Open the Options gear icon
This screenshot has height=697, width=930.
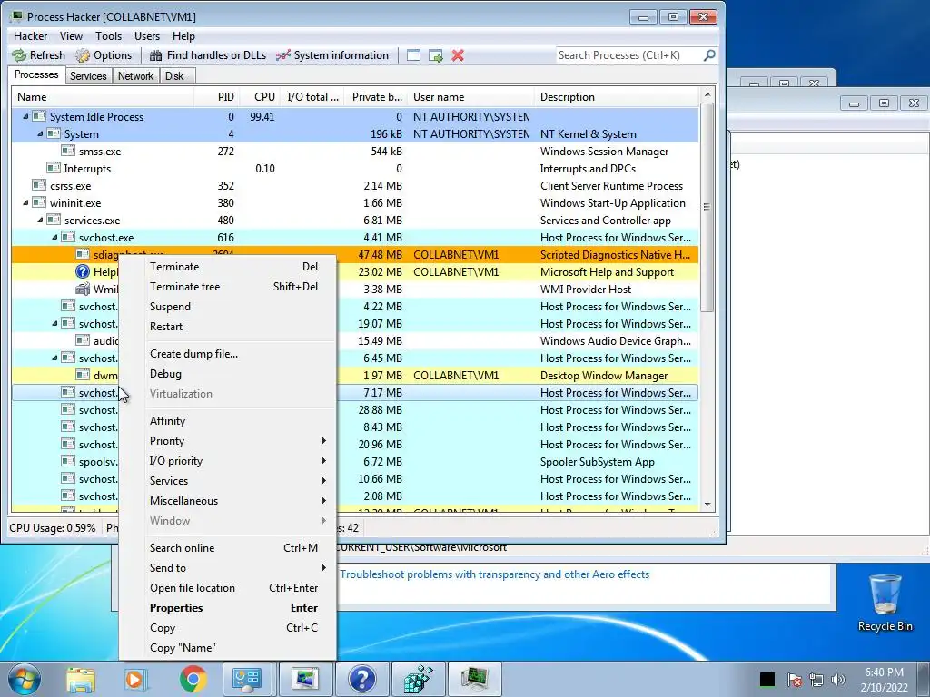(x=83, y=55)
